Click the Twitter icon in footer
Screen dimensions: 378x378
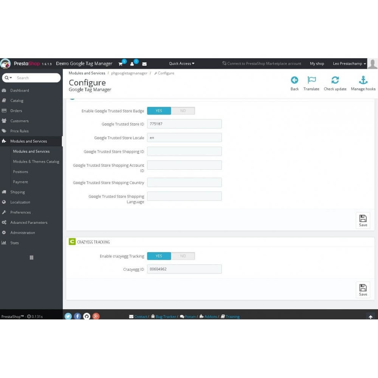(68, 316)
